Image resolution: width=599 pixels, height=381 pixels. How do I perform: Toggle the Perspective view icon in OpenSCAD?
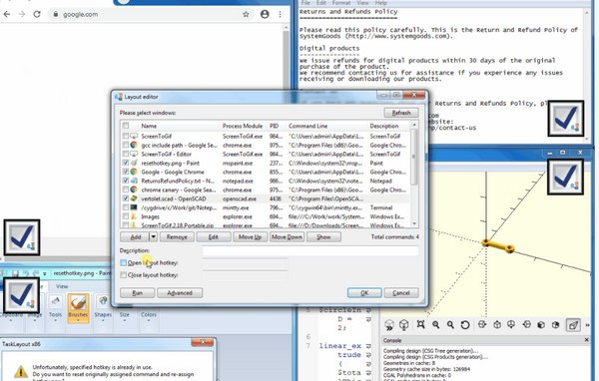[x=573, y=325]
